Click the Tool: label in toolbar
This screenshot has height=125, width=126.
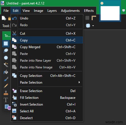coord(6,26)
